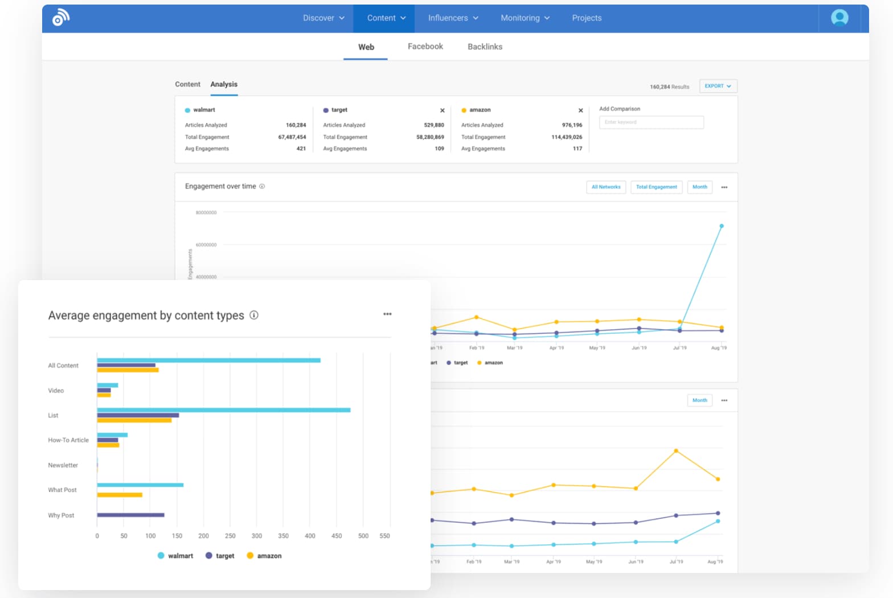Viewport: 893px width, 598px height.
Task: Click info icon beside Average engagement title
Action: tap(254, 315)
